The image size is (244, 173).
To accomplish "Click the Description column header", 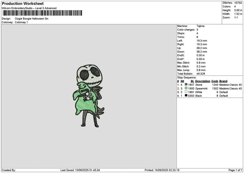I will pyautogui.click(x=203, y=81).
